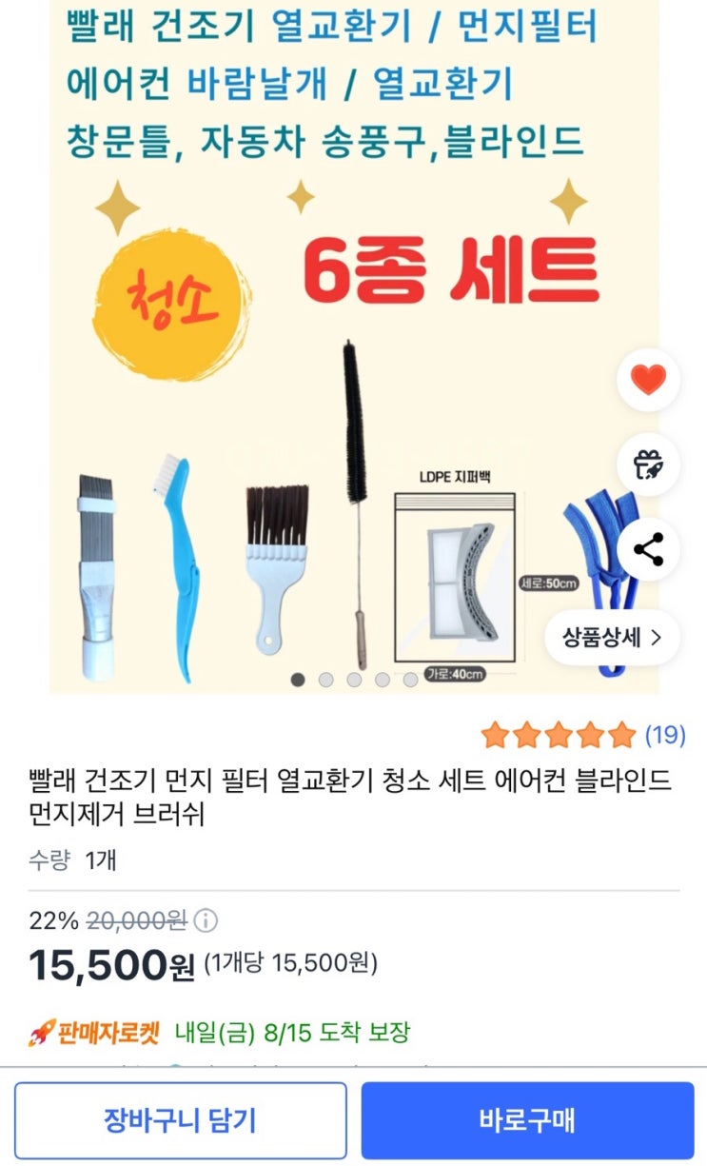This screenshot has height=1166, width=707.
Task: Jump to the last carousel dot
Action: [x=410, y=680]
